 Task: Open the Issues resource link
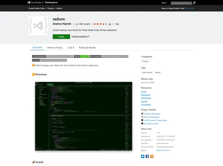(x=144, y=91)
